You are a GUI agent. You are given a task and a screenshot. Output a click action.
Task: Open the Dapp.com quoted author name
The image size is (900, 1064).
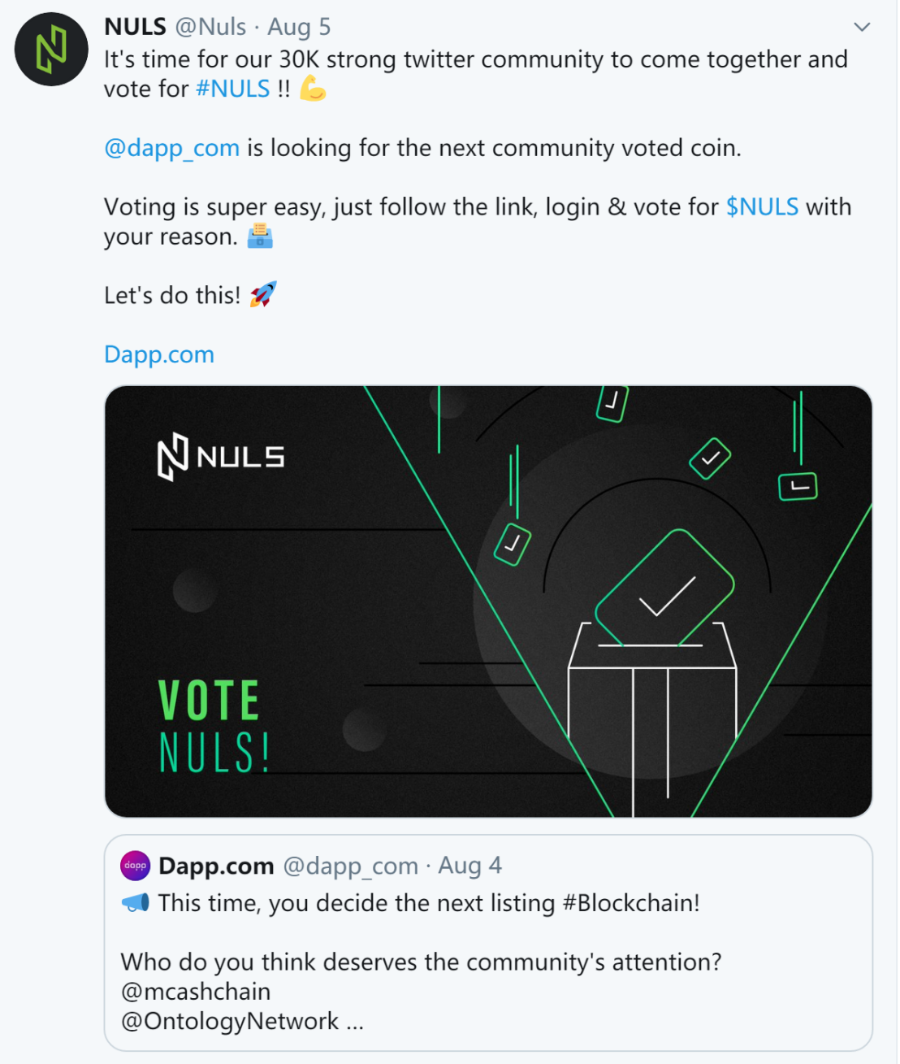pyautogui.click(x=216, y=866)
